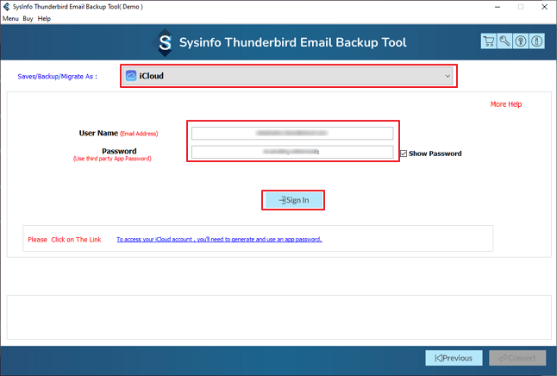Uncheck the Show Password checkbox
The height and width of the screenshot is (376, 557).
[403, 154]
